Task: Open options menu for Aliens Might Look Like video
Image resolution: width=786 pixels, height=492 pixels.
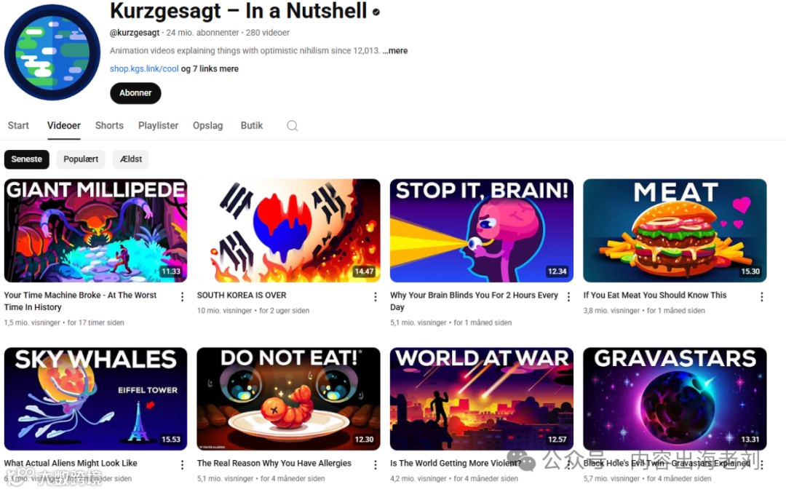Action: pyautogui.click(x=182, y=465)
